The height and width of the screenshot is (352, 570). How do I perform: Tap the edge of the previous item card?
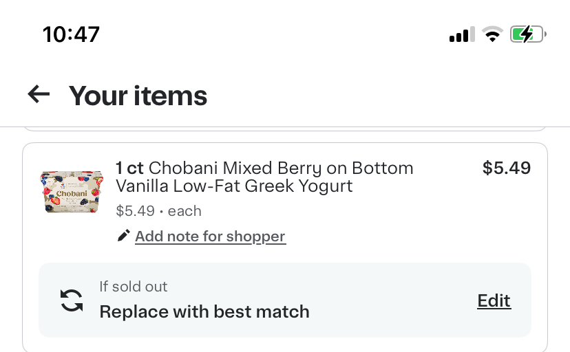click(285, 129)
